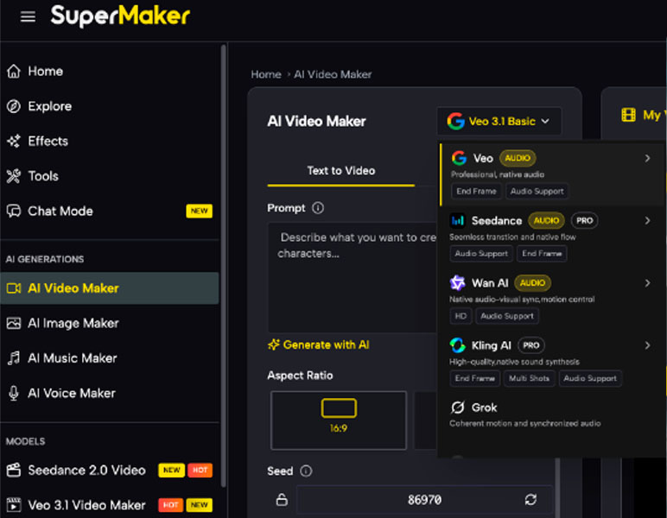Screen dimensions: 667x518
Task: Click the AI Image Maker picture icon
Action: tap(14, 324)
